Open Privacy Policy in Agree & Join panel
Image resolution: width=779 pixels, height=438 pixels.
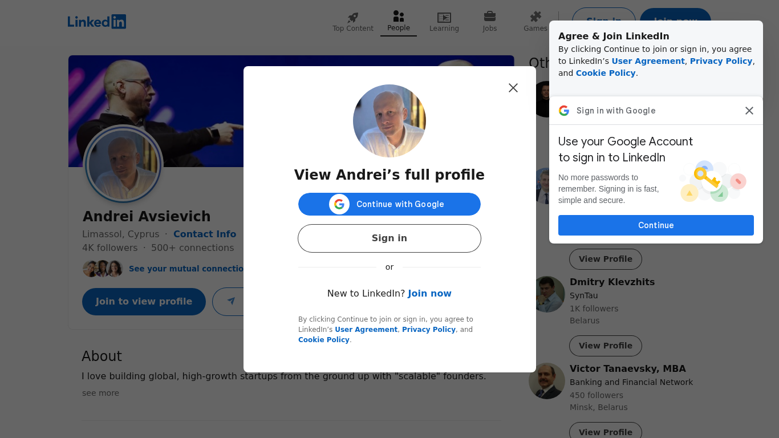pos(721,61)
